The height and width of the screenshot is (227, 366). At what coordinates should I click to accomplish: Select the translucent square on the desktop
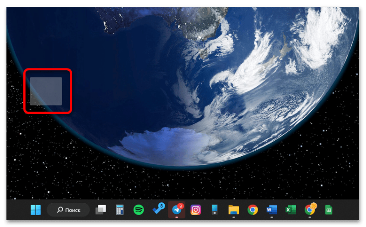[x=46, y=91]
